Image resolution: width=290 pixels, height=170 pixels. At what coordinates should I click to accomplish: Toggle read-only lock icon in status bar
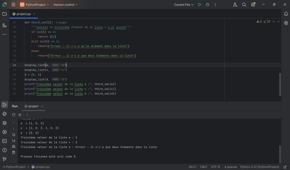tap(285, 167)
